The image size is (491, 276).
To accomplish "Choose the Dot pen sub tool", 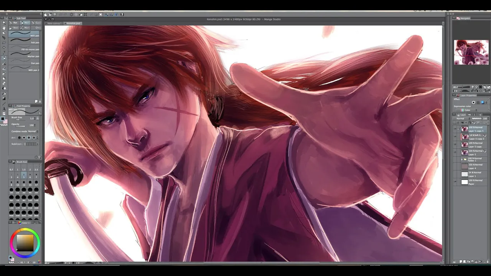I will [x=24, y=61].
